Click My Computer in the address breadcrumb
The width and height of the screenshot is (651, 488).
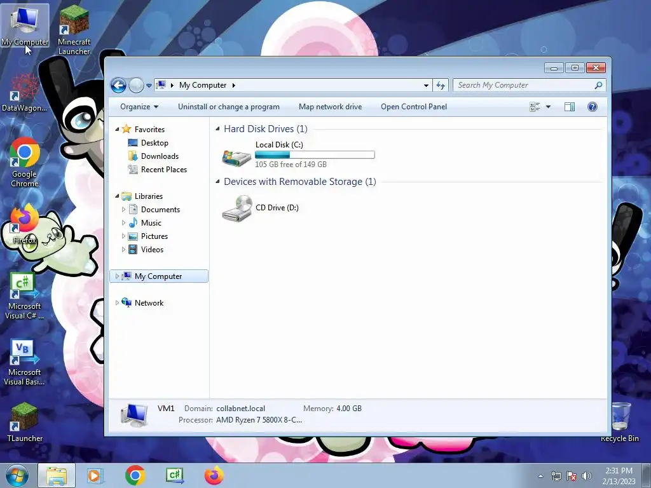pos(203,85)
